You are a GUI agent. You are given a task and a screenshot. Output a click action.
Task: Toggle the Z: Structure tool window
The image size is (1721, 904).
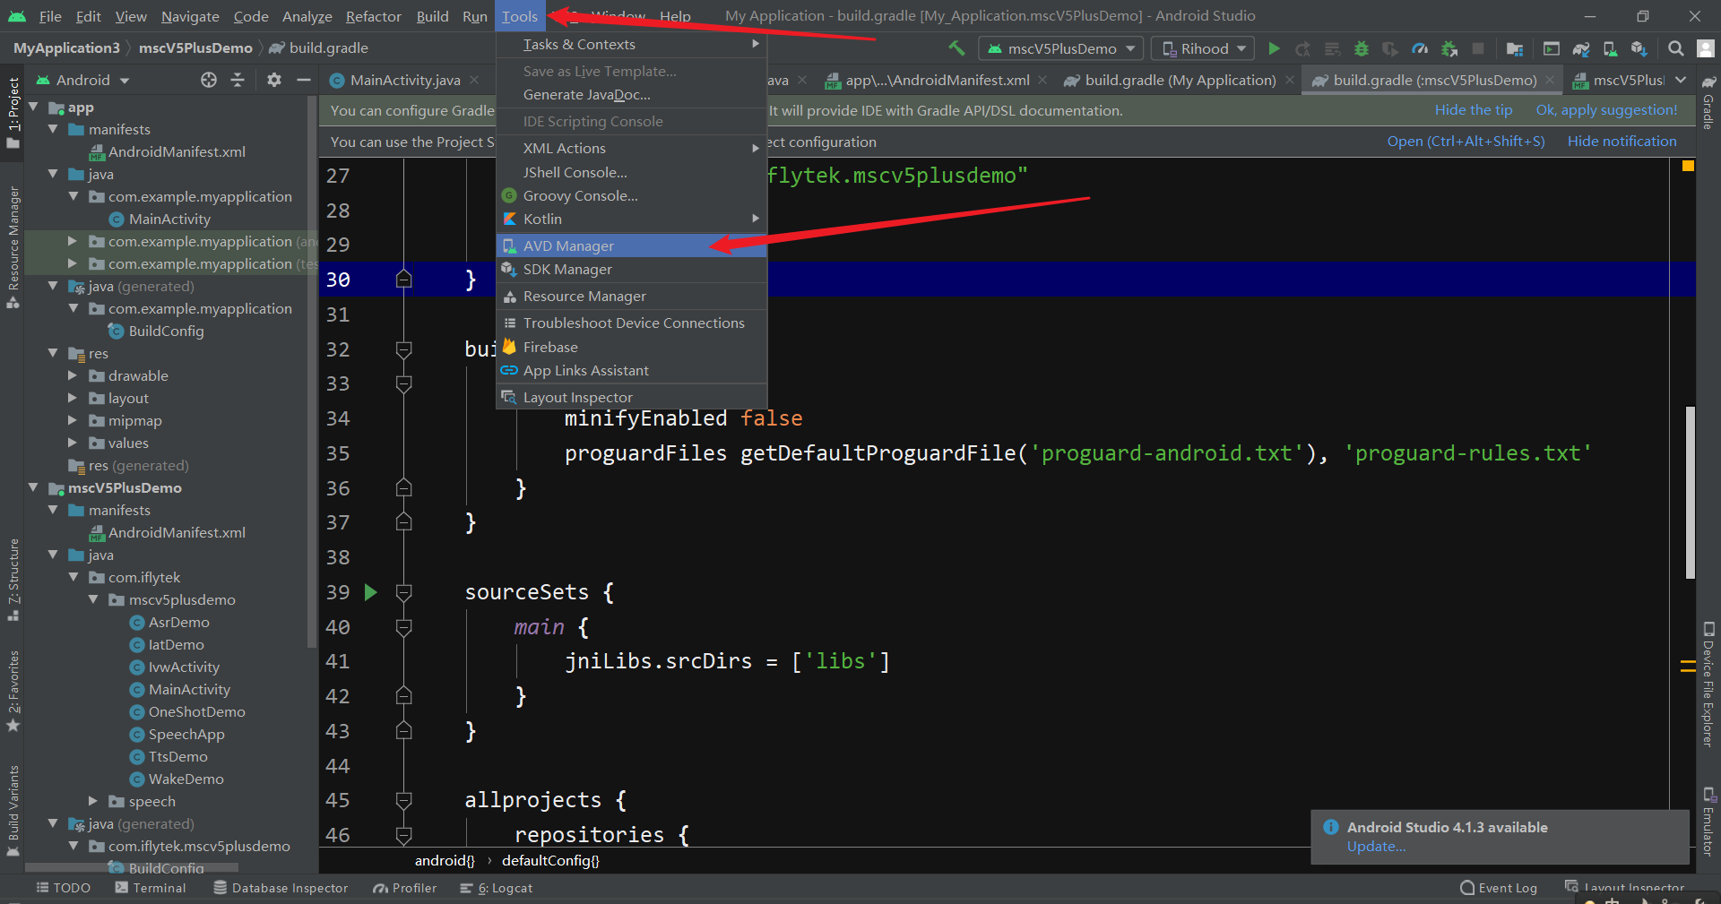click(x=13, y=580)
